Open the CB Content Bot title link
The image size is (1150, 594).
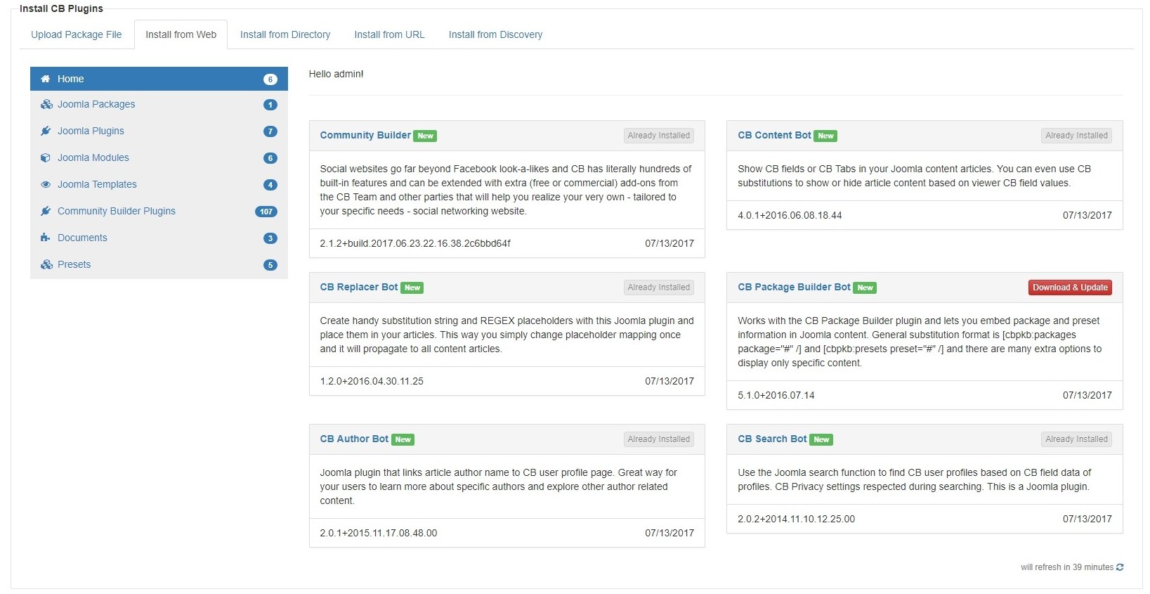[x=774, y=135]
